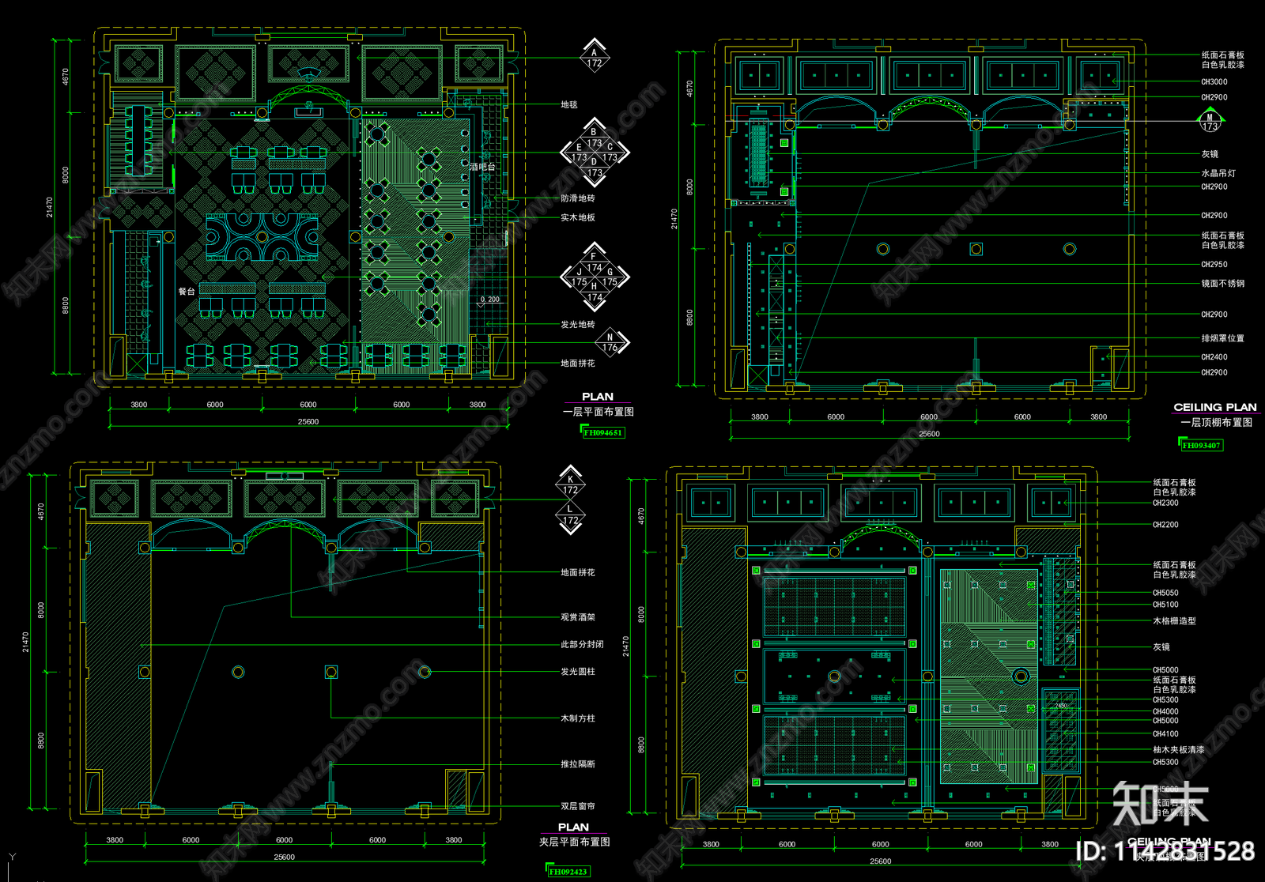This screenshot has width=1265, height=882.
Task: Select the 'CH2400' ceiling height label
Action: (x=1214, y=356)
